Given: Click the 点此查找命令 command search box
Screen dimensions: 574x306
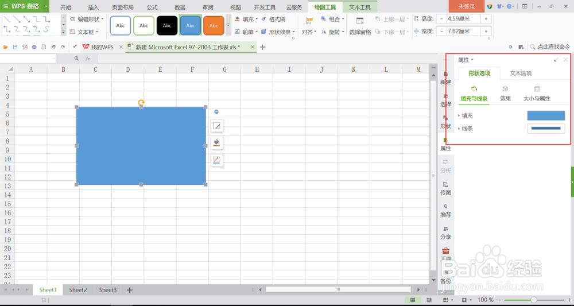Looking at the screenshot, I should (549, 47).
